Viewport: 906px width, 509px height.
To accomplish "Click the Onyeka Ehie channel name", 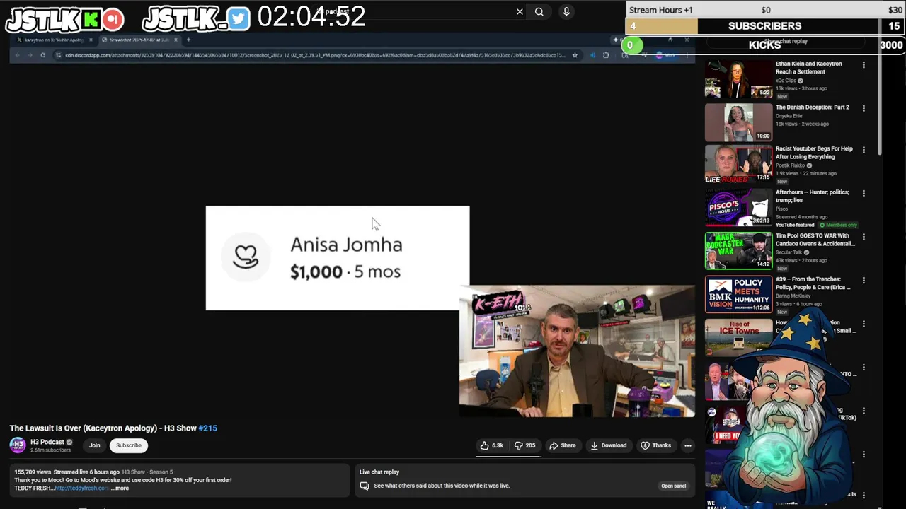I will 789,116.
